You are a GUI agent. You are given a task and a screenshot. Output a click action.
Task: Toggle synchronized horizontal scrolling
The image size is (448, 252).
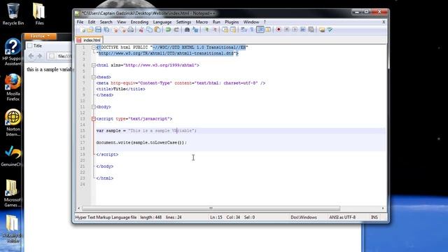pos(233,29)
